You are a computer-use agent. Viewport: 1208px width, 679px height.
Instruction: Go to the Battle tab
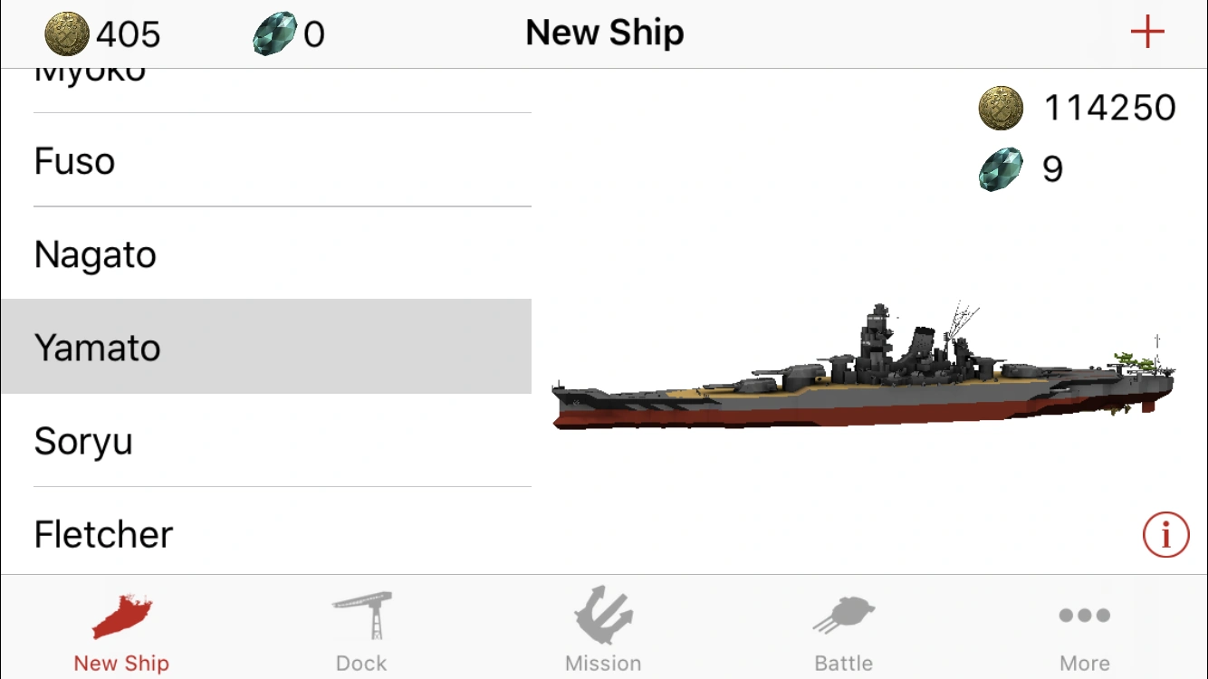(x=843, y=663)
